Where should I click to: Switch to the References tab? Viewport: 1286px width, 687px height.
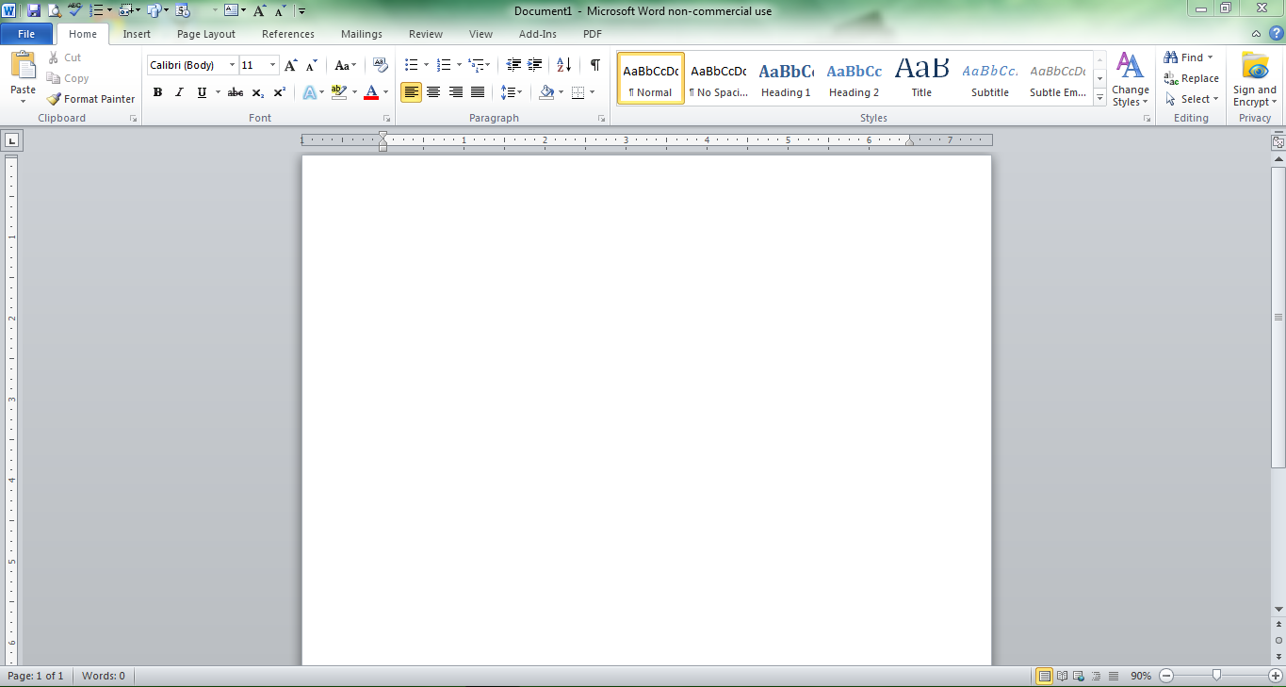click(x=288, y=34)
